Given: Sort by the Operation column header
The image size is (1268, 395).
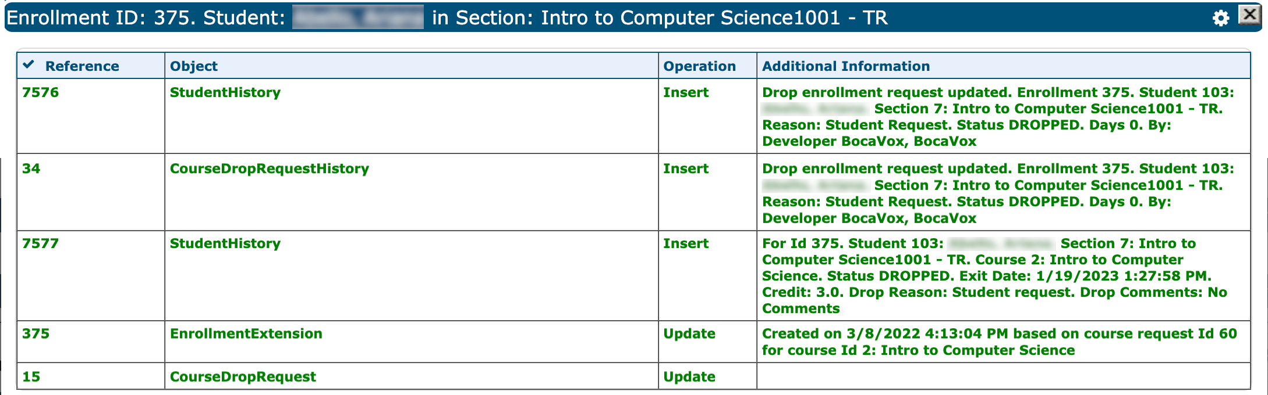Looking at the screenshot, I should tap(699, 66).
